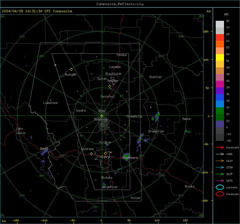
Task: Click the yellow diamond marker near Cochrane
Action: [91, 154]
